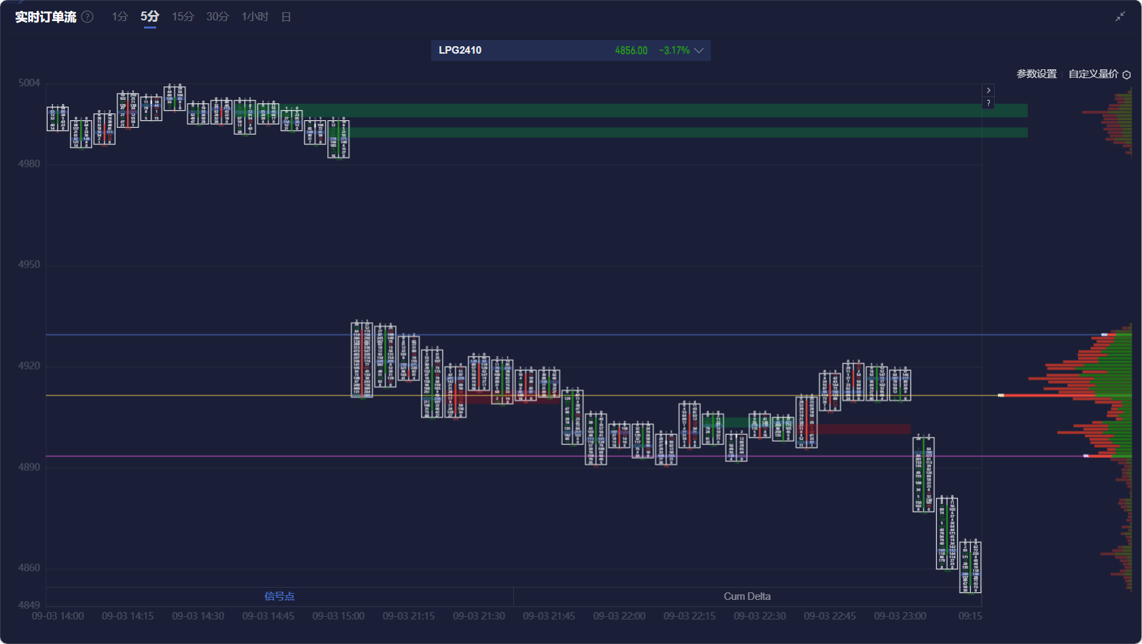Select the blue upper value-area line marker
This screenshot has height=644, width=1142.
coord(1105,335)
